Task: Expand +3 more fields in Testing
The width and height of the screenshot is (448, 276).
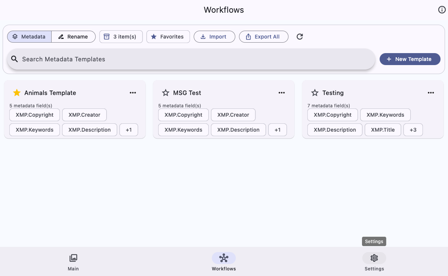Action: click(413, 130)
